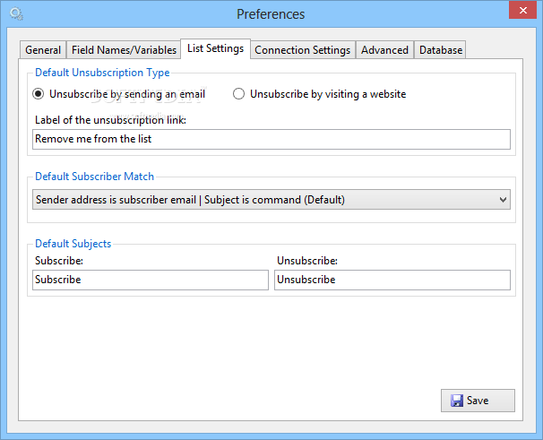The height and width of the screenshot is (440, 543).
Task: Focus the Unsubscribe subject input field
Action: [392, 280]
